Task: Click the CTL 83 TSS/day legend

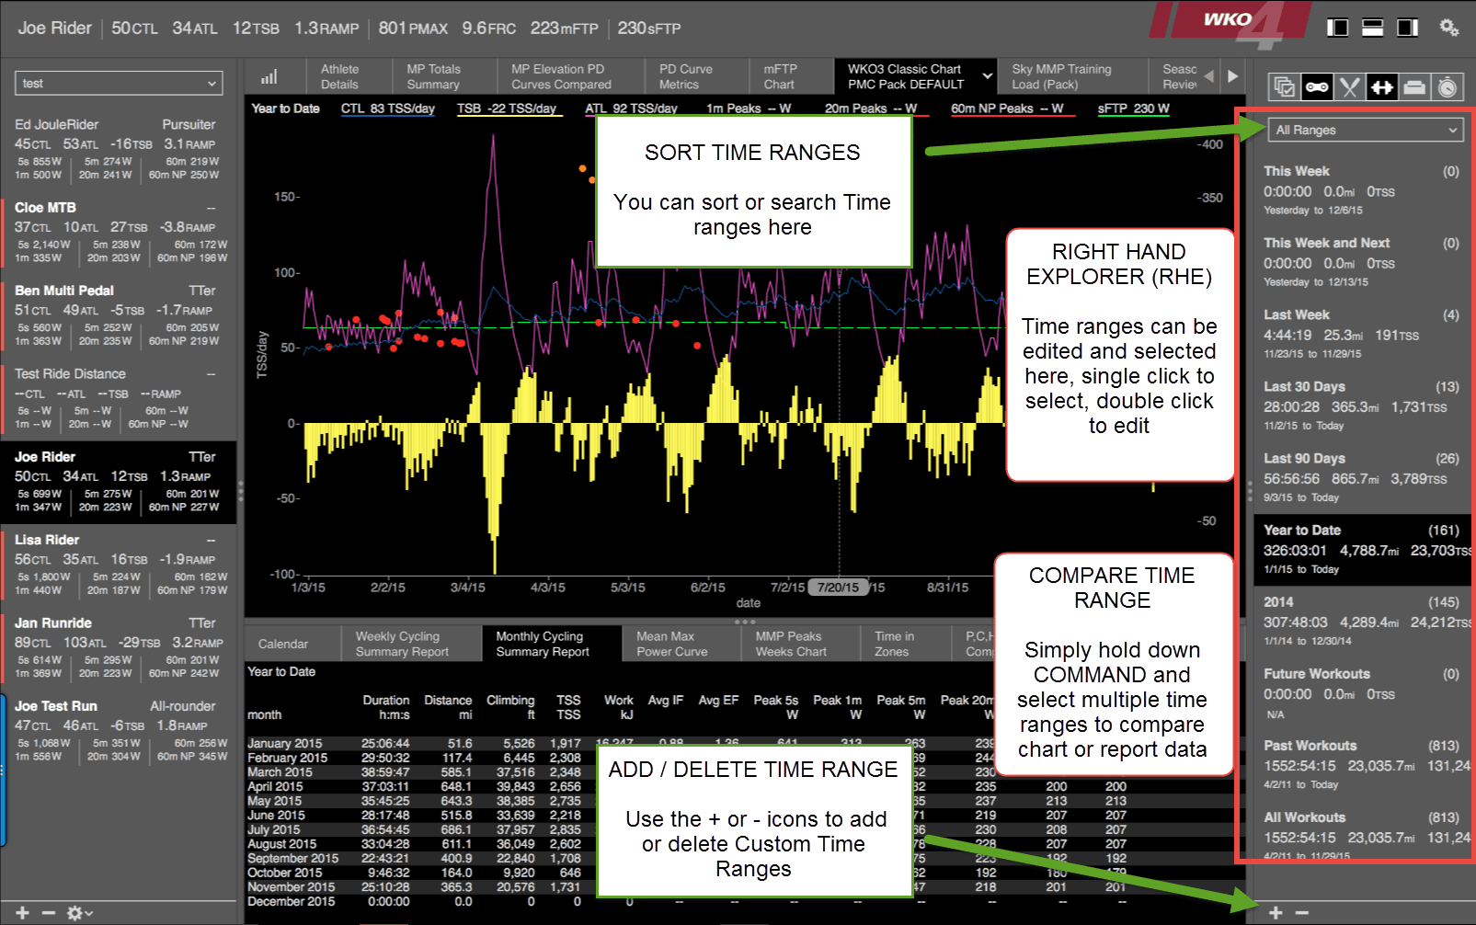Action: [388, 108]
